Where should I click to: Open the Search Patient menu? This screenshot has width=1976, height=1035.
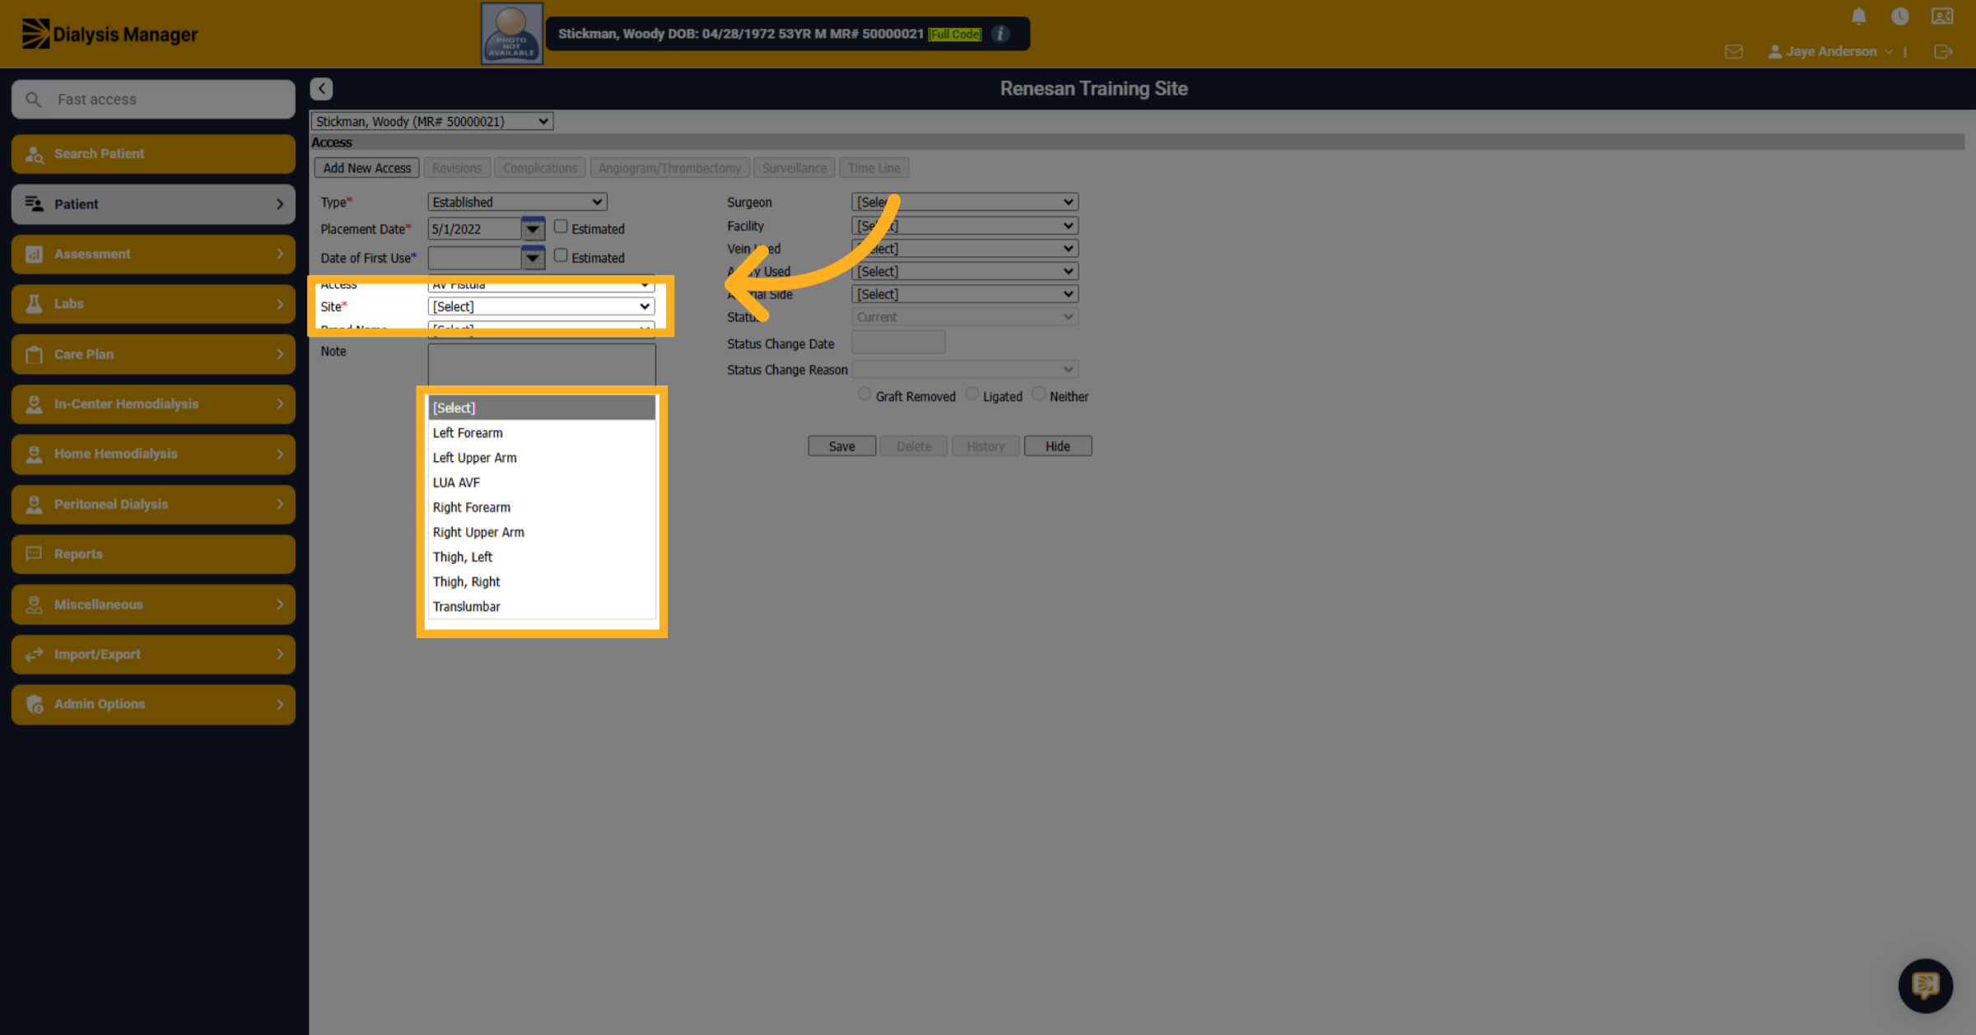tap(153, 154)
